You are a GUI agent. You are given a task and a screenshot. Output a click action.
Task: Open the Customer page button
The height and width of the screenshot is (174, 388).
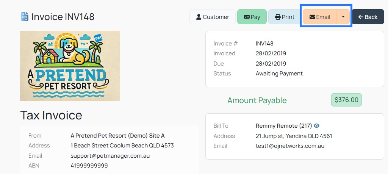click(x=213, y=17)
